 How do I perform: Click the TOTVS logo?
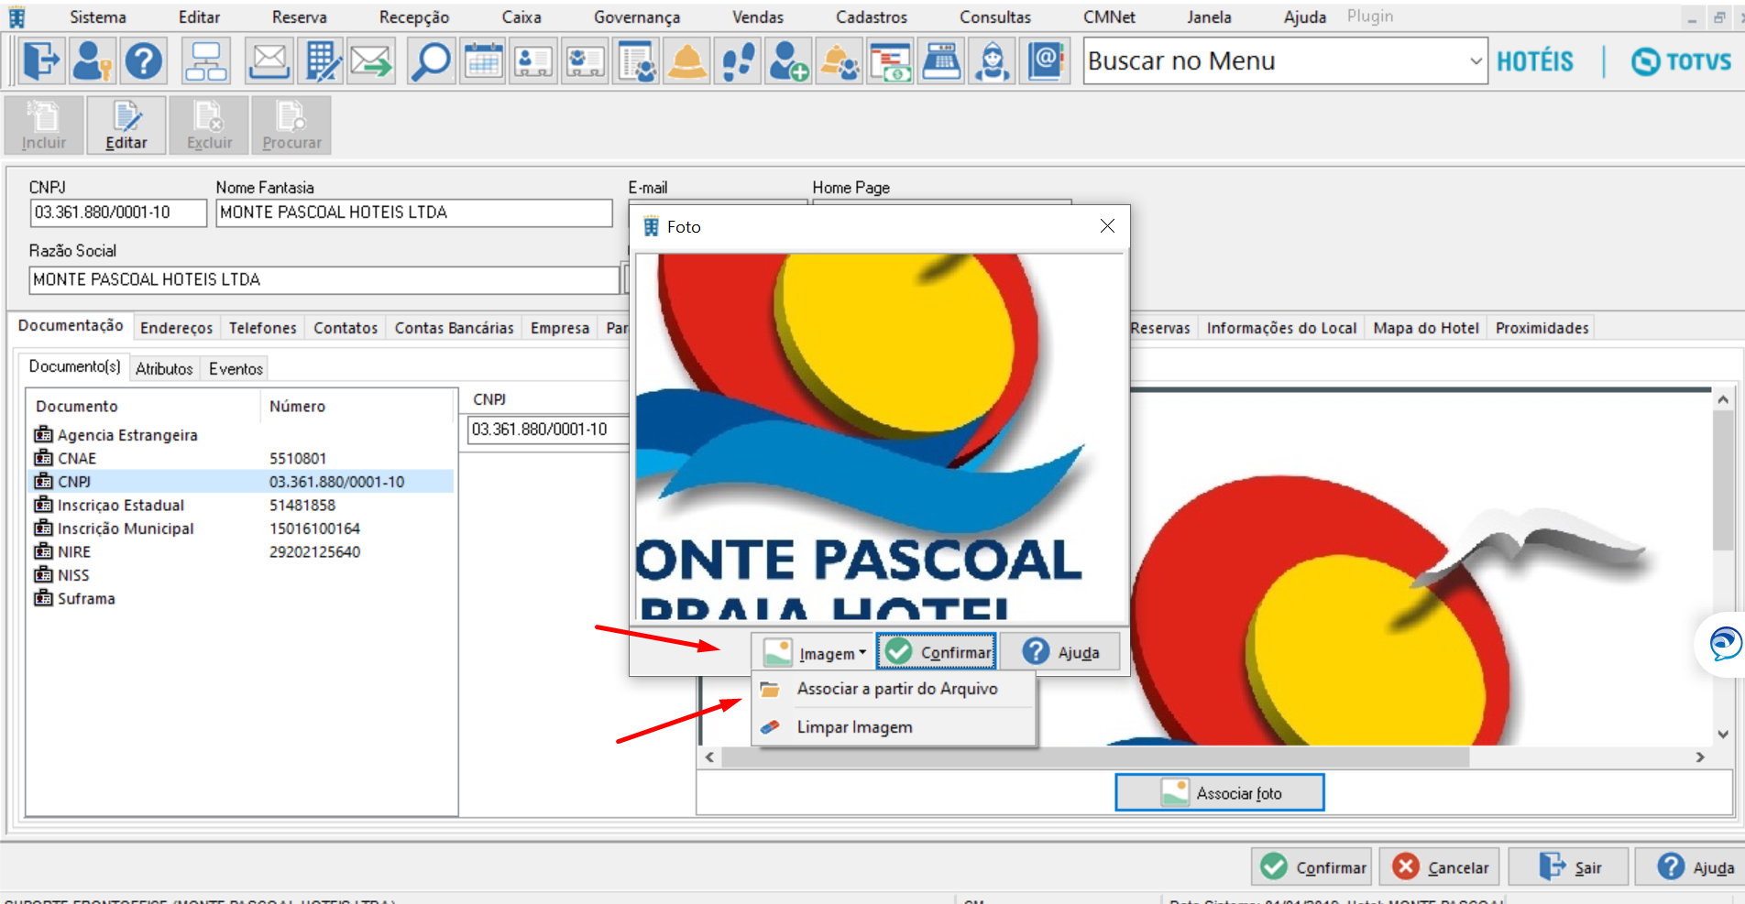click(x=1681, y=61)
